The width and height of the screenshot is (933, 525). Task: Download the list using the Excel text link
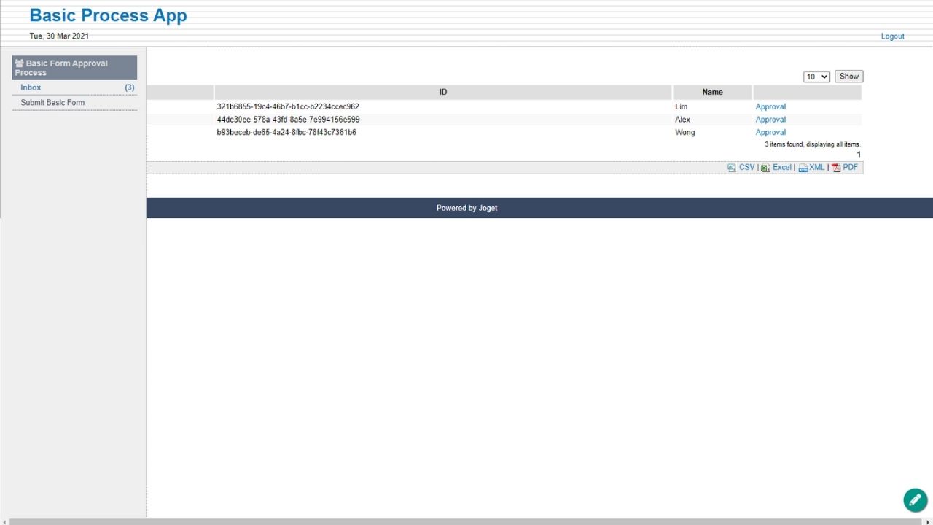coord(781,168)
